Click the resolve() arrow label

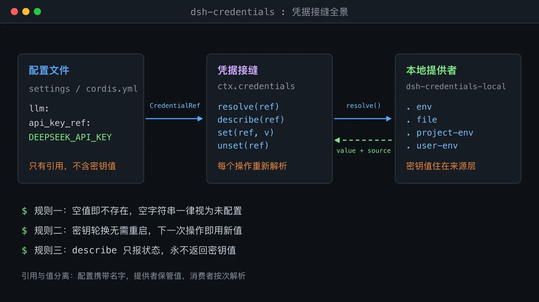coord(363,106)
